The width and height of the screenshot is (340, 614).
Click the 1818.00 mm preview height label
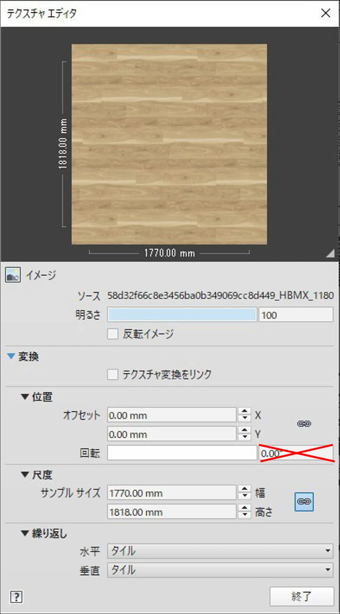click(x=63, y=144)
